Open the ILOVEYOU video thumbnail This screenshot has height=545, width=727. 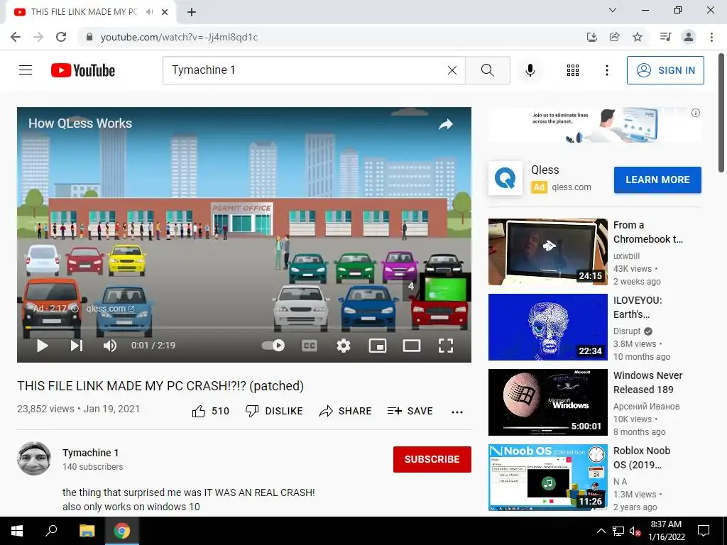547,326
